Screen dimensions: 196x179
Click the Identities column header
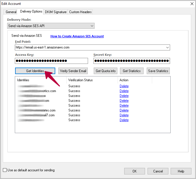[41, 80]
